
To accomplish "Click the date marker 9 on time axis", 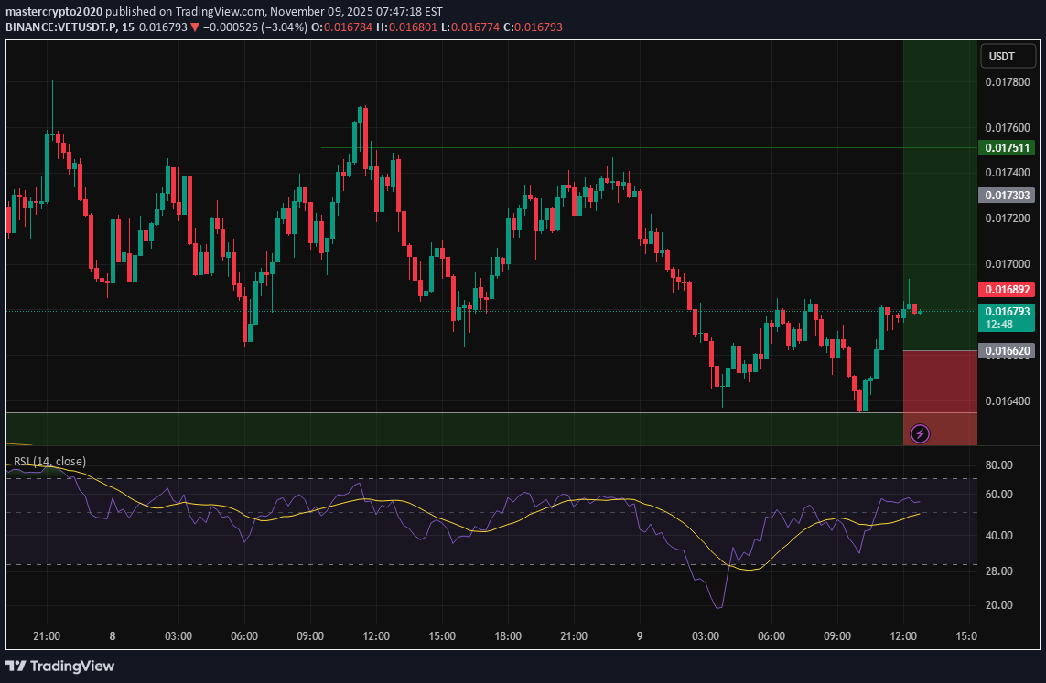I will pyautogui.click(x=640, y=636).
